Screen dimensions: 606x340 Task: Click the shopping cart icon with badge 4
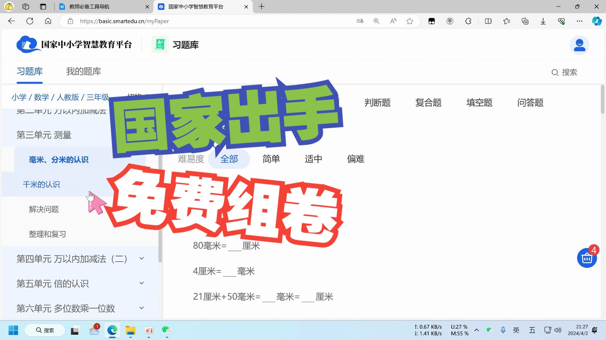click(587, 258)
